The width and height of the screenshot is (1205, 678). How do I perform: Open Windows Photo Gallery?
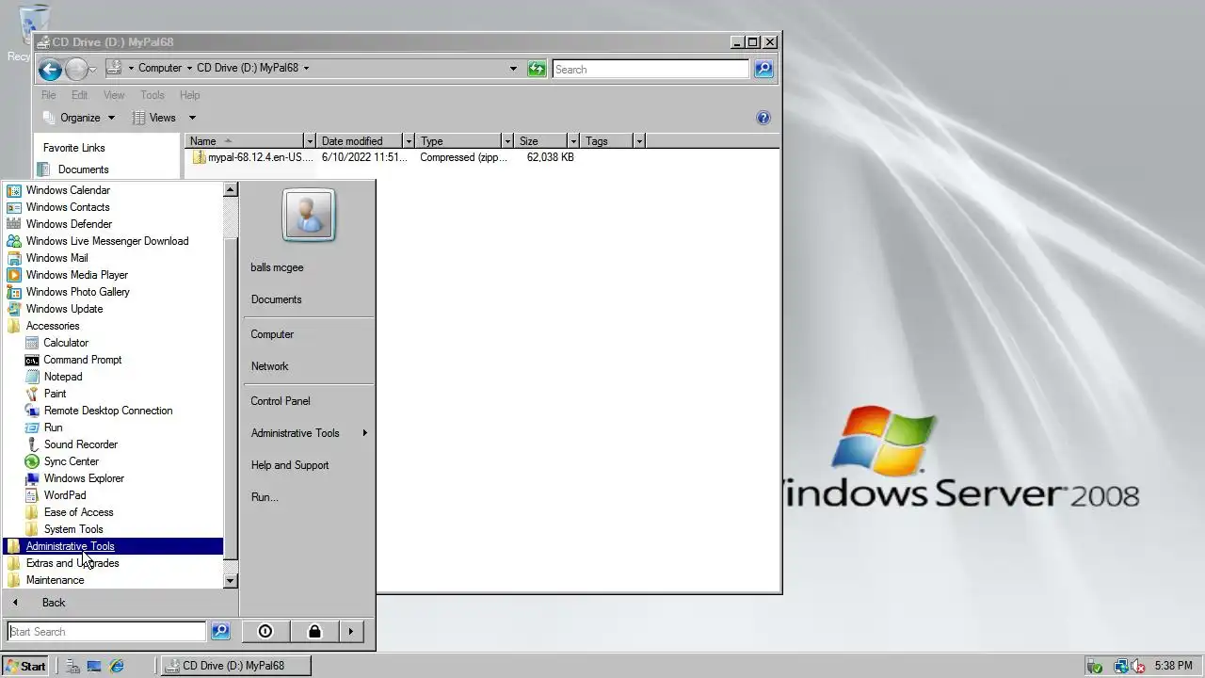(78, 292)
